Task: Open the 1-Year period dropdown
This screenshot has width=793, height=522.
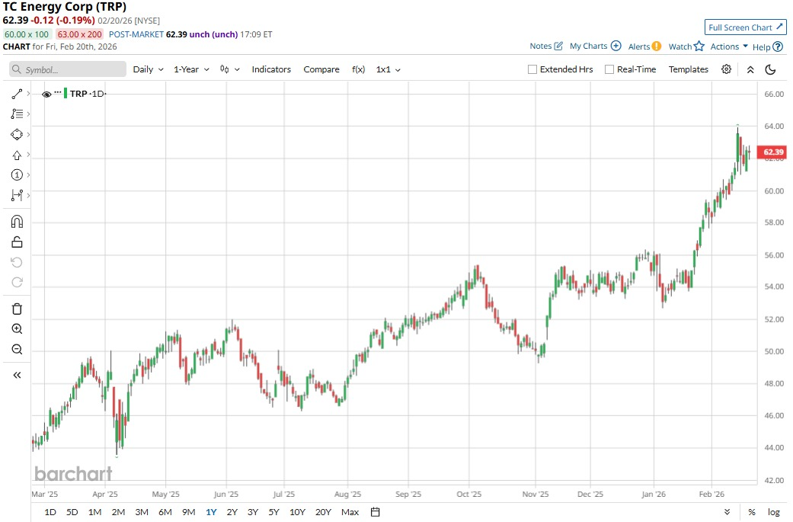Action: tap(191, 69)
